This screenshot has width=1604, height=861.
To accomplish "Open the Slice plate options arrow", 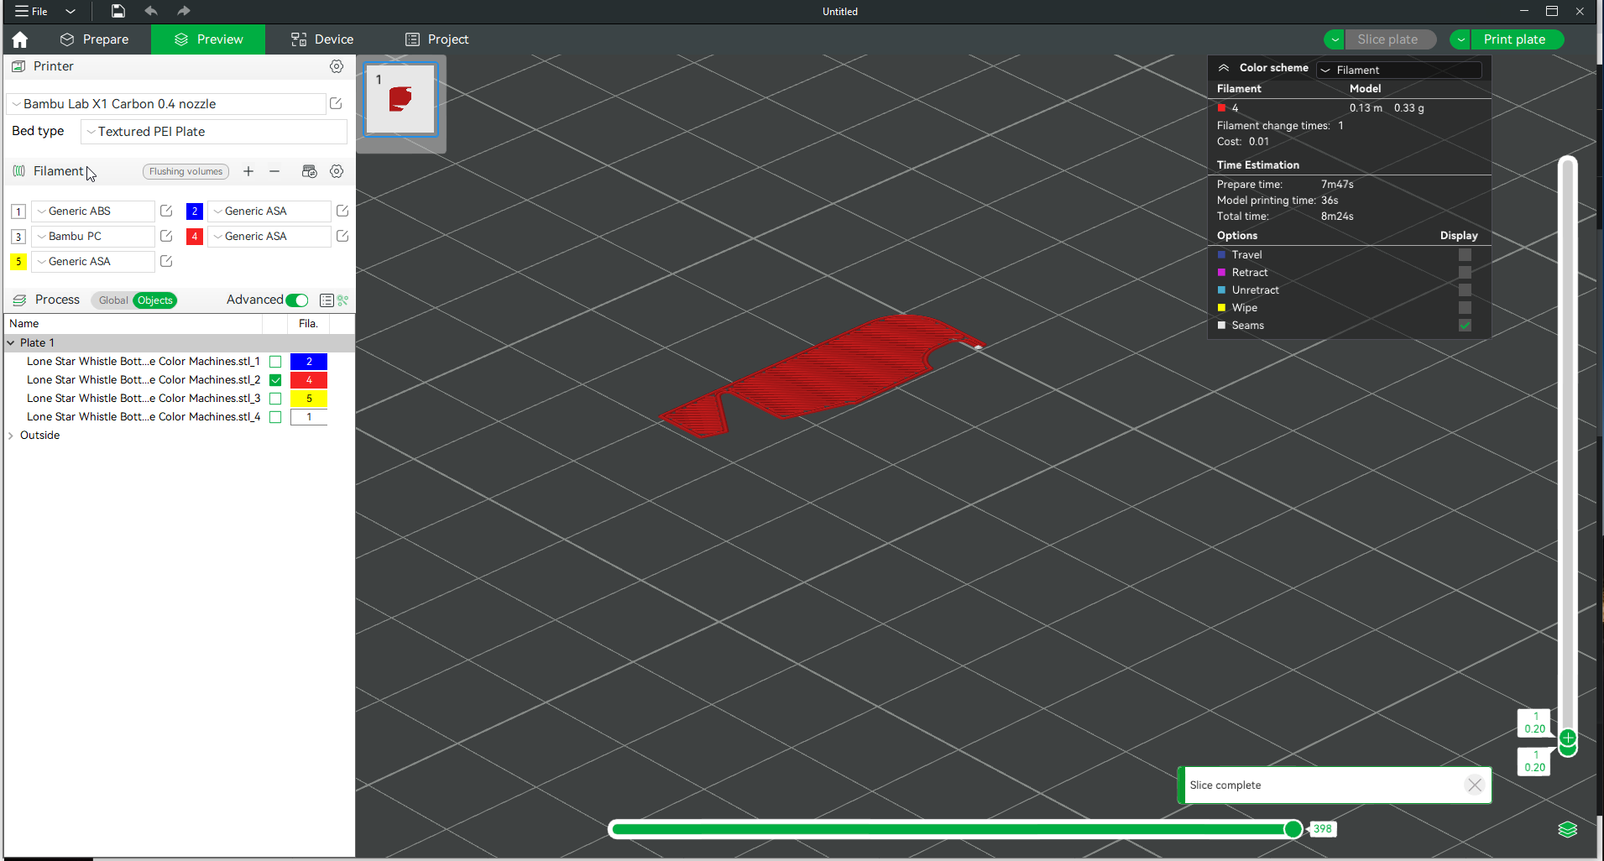I will point(1335,39).
